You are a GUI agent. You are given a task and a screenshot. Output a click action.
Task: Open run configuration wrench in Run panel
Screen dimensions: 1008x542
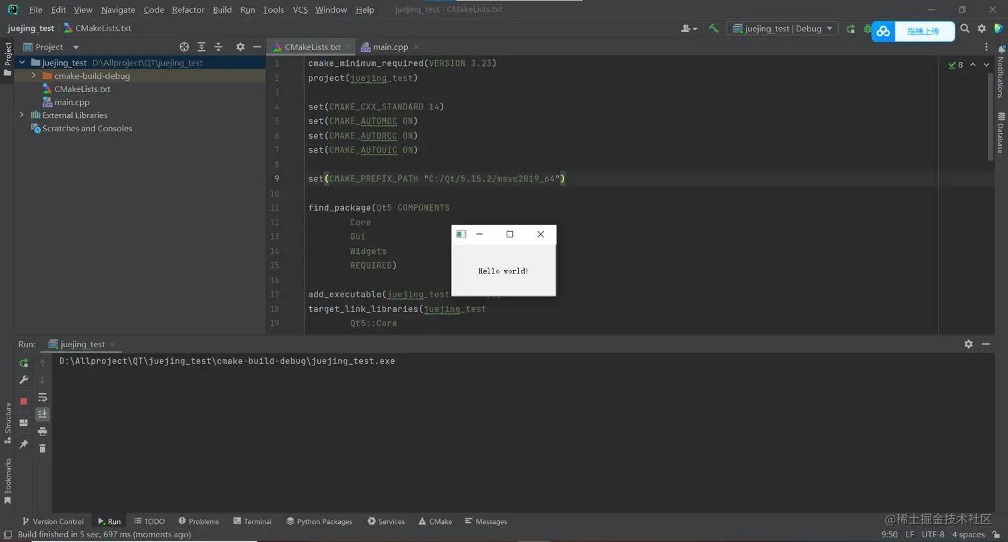pos(23,380)
